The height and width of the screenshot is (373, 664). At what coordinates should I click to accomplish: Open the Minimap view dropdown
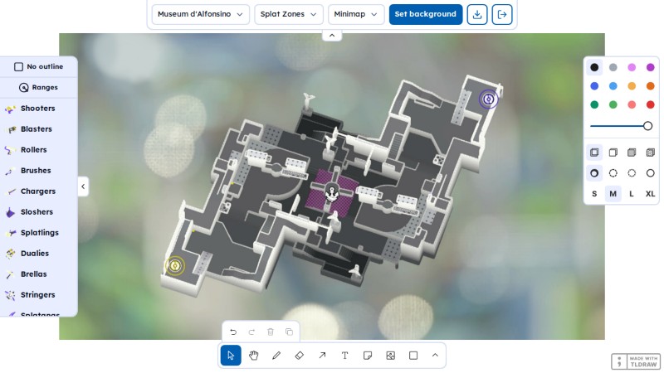click(356, 14)
